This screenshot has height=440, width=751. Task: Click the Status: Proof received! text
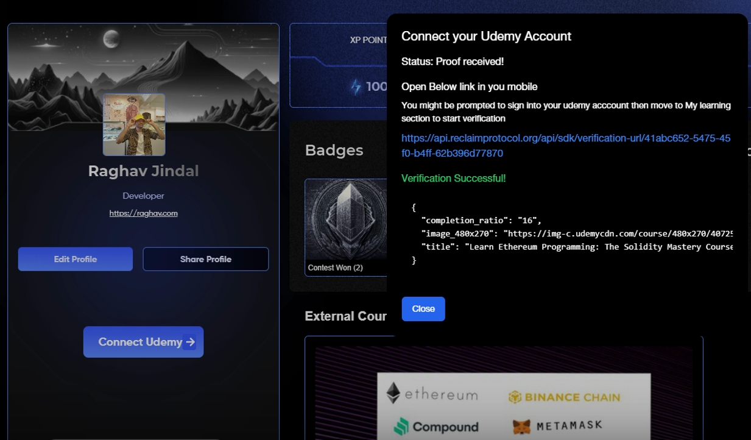click(x=453, y=62)
